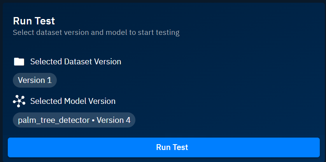Click the model network nodes icon
326x162 pixels.
(19, 101)
